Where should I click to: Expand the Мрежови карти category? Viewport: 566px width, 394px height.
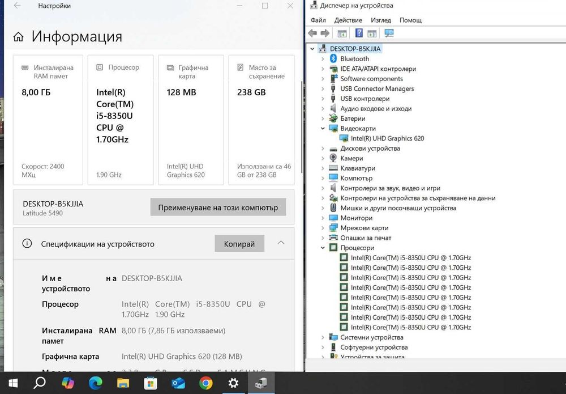(x=323, y=228)
